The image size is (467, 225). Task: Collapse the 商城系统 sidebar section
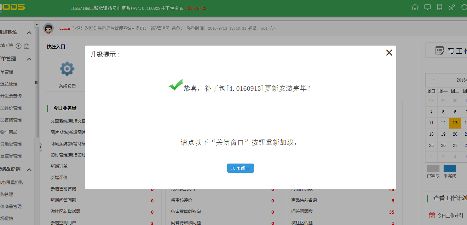29,33
